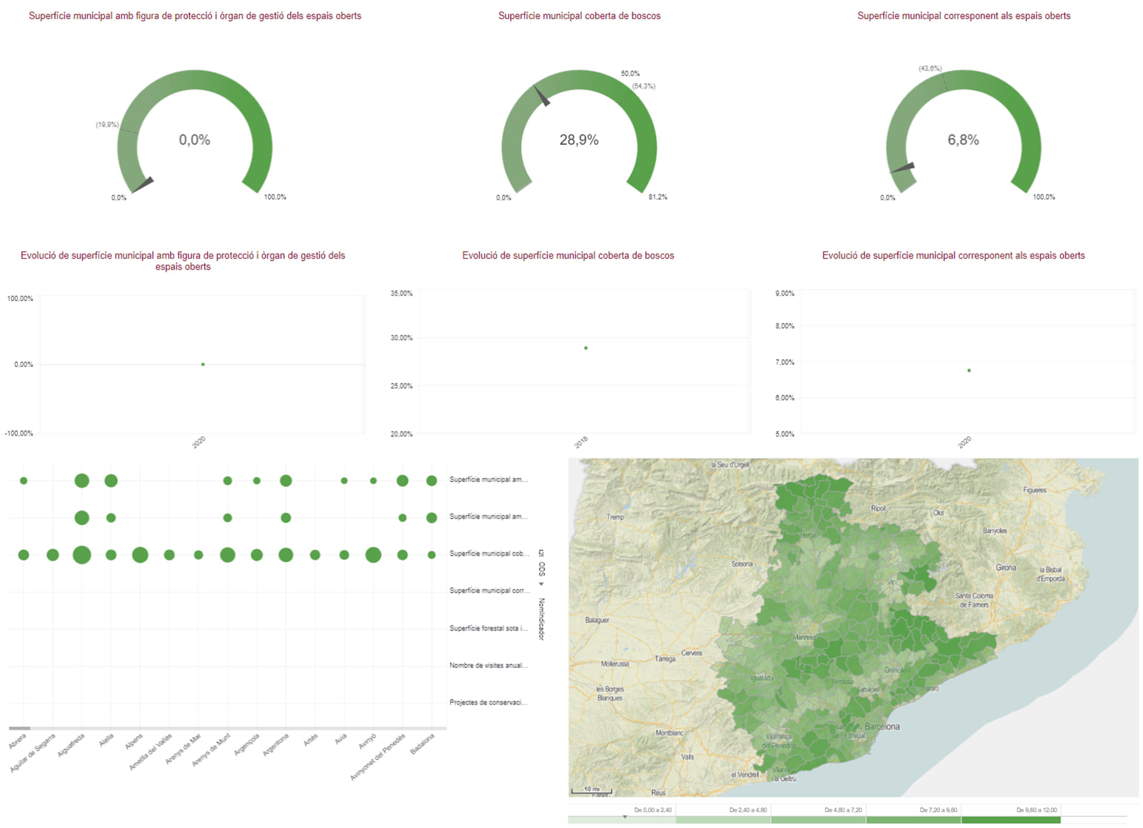Click the 6,8% open spaces gauge value

[x=963, y=140]
